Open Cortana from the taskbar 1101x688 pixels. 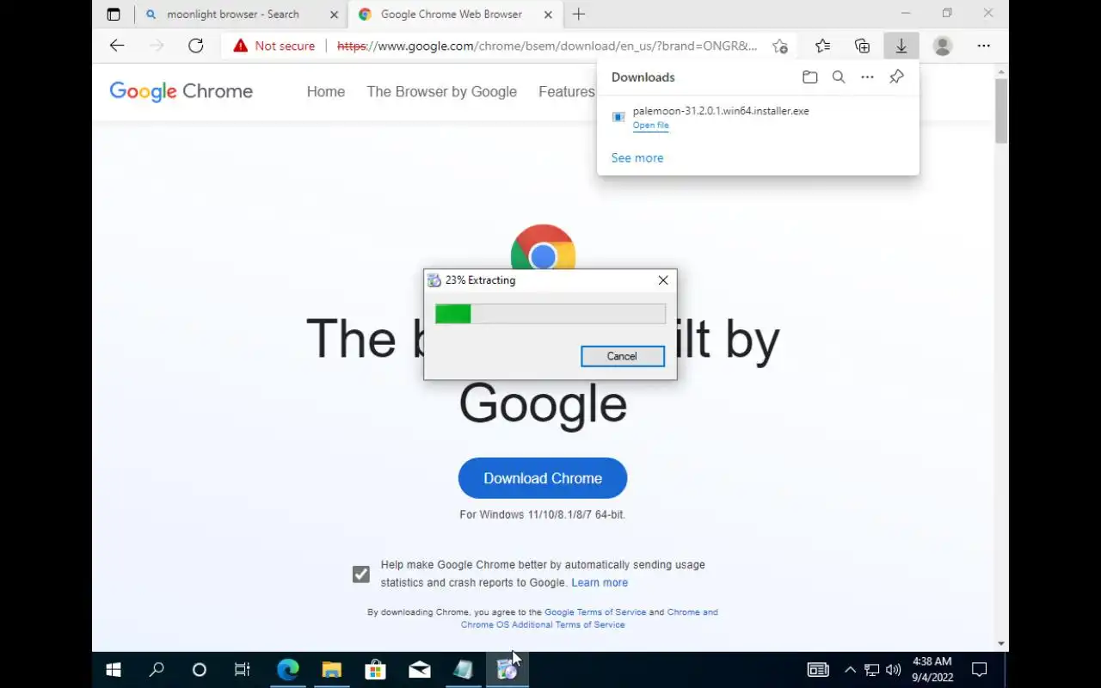click(200, 670)
